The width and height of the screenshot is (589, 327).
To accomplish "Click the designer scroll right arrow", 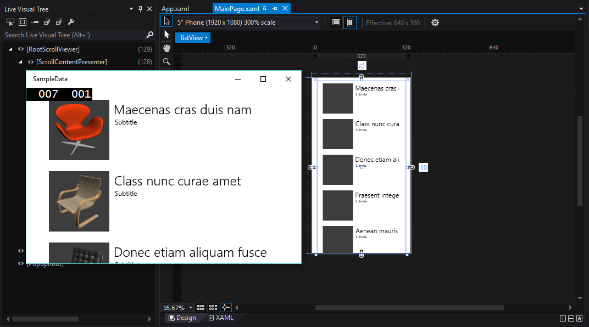I will coord(570,307).
